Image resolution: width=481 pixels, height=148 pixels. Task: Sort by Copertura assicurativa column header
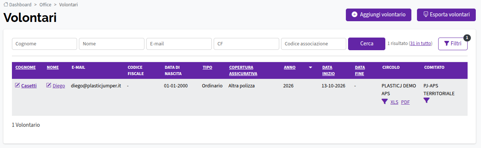pos(243,71)
